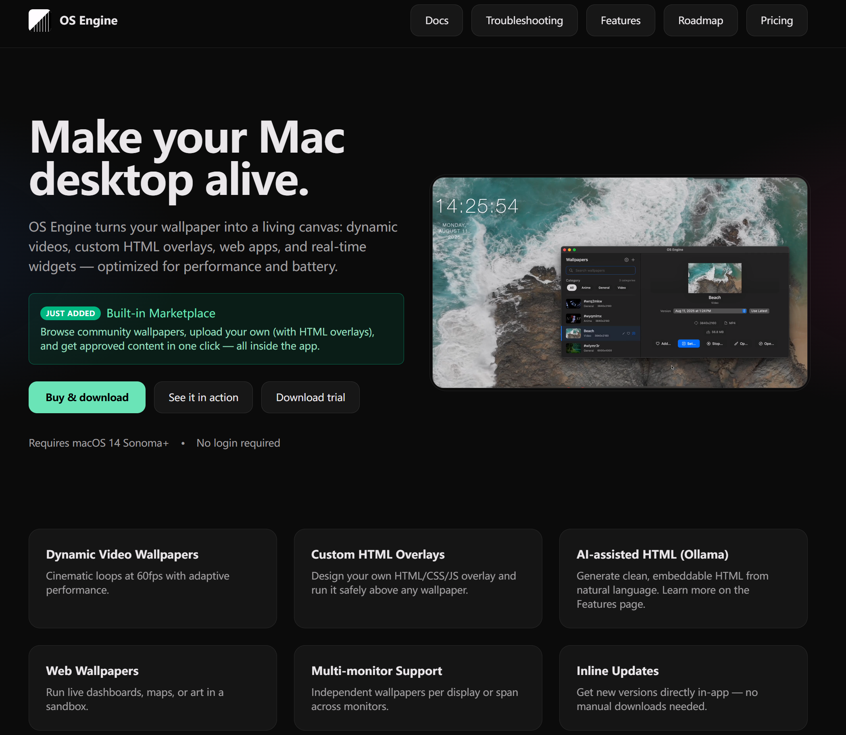Click the JUST ADDED badge

click(70, 313)
